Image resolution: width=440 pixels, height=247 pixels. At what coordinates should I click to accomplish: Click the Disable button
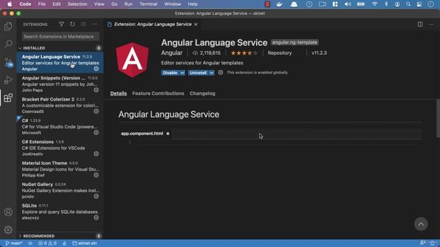pyautogui.click(x=170, y=73)
